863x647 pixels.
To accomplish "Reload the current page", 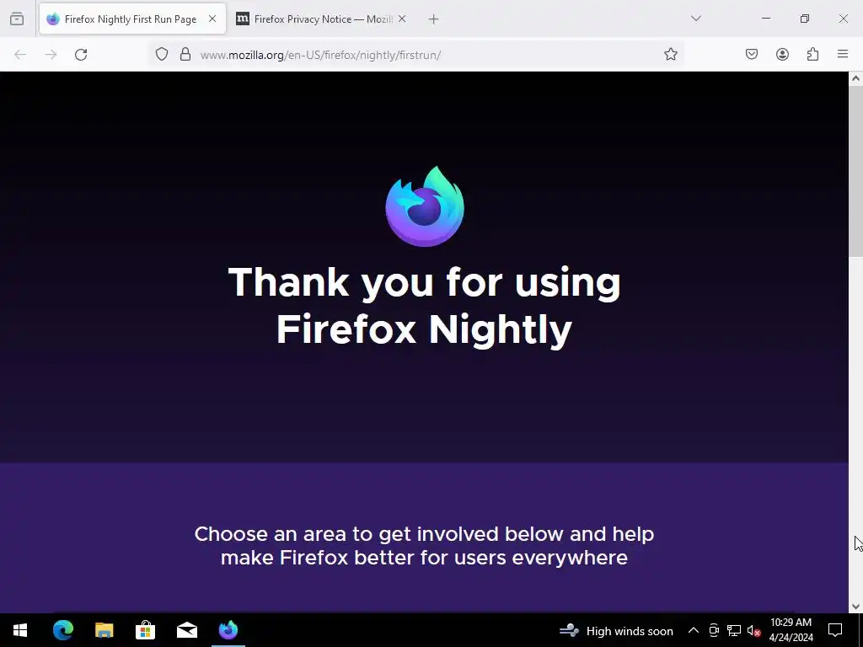I will [81, 55].
